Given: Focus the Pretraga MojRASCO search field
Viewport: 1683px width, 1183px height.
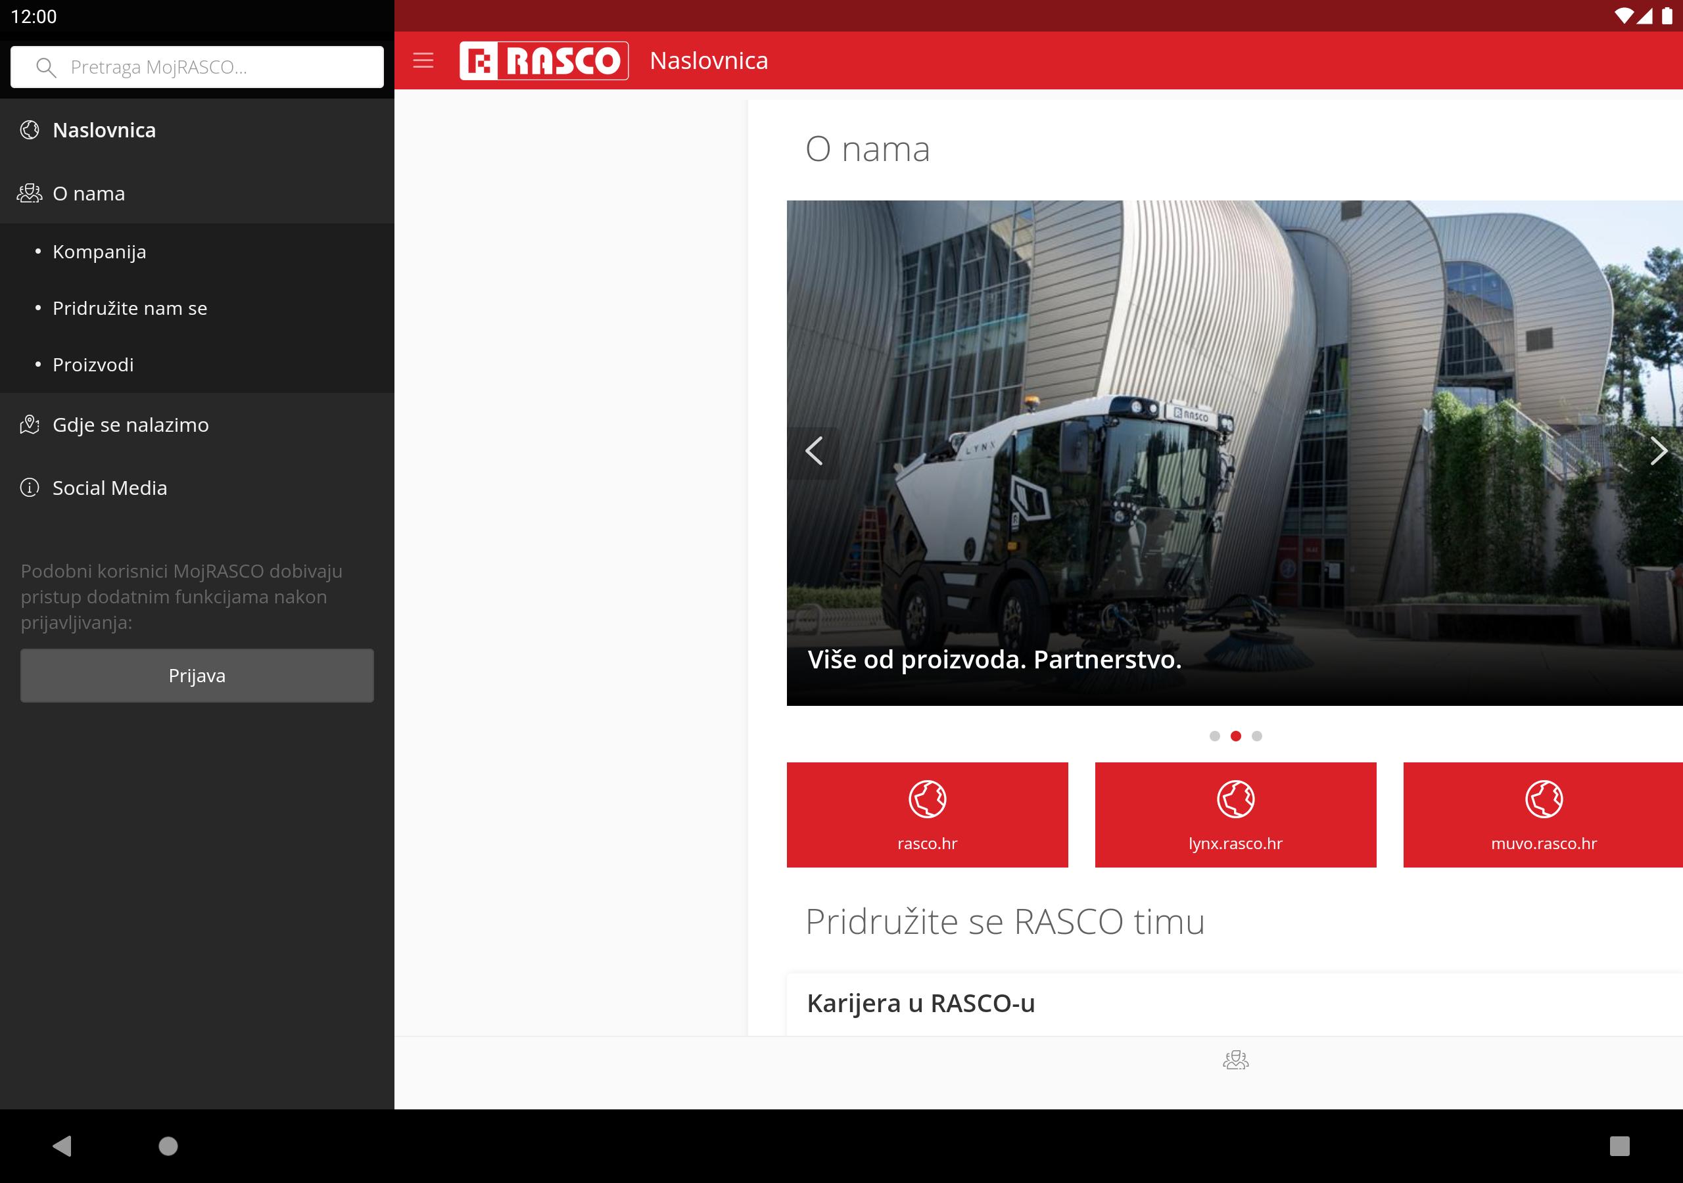Looking at the screenshot, I should pyautogui.click(x=197, y=68).
